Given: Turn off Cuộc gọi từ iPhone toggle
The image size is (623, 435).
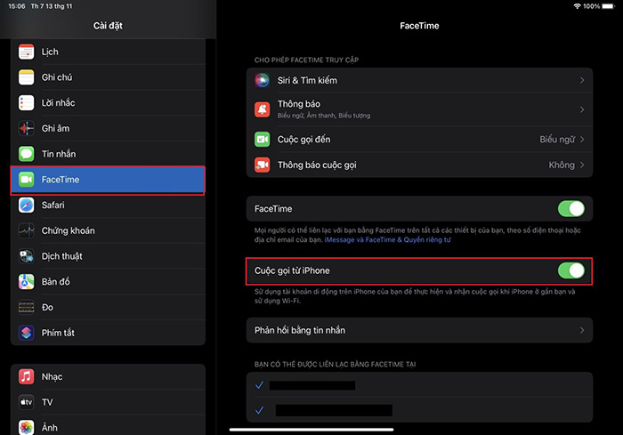Looking at the screenshot, I should (570, 270).
